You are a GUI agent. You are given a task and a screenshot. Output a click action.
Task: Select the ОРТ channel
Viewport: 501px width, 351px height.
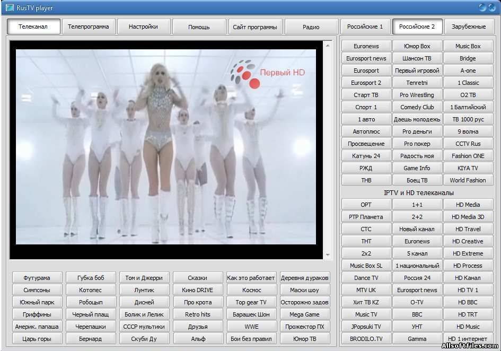click(366, 205)
